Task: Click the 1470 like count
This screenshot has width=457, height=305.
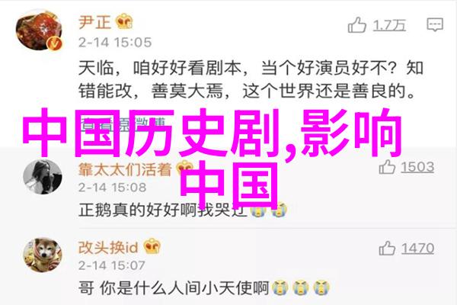Action: pos(417,249)
